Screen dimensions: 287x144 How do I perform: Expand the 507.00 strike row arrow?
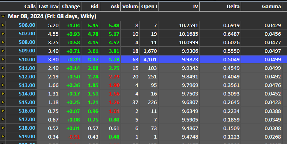tap(3, 34)
